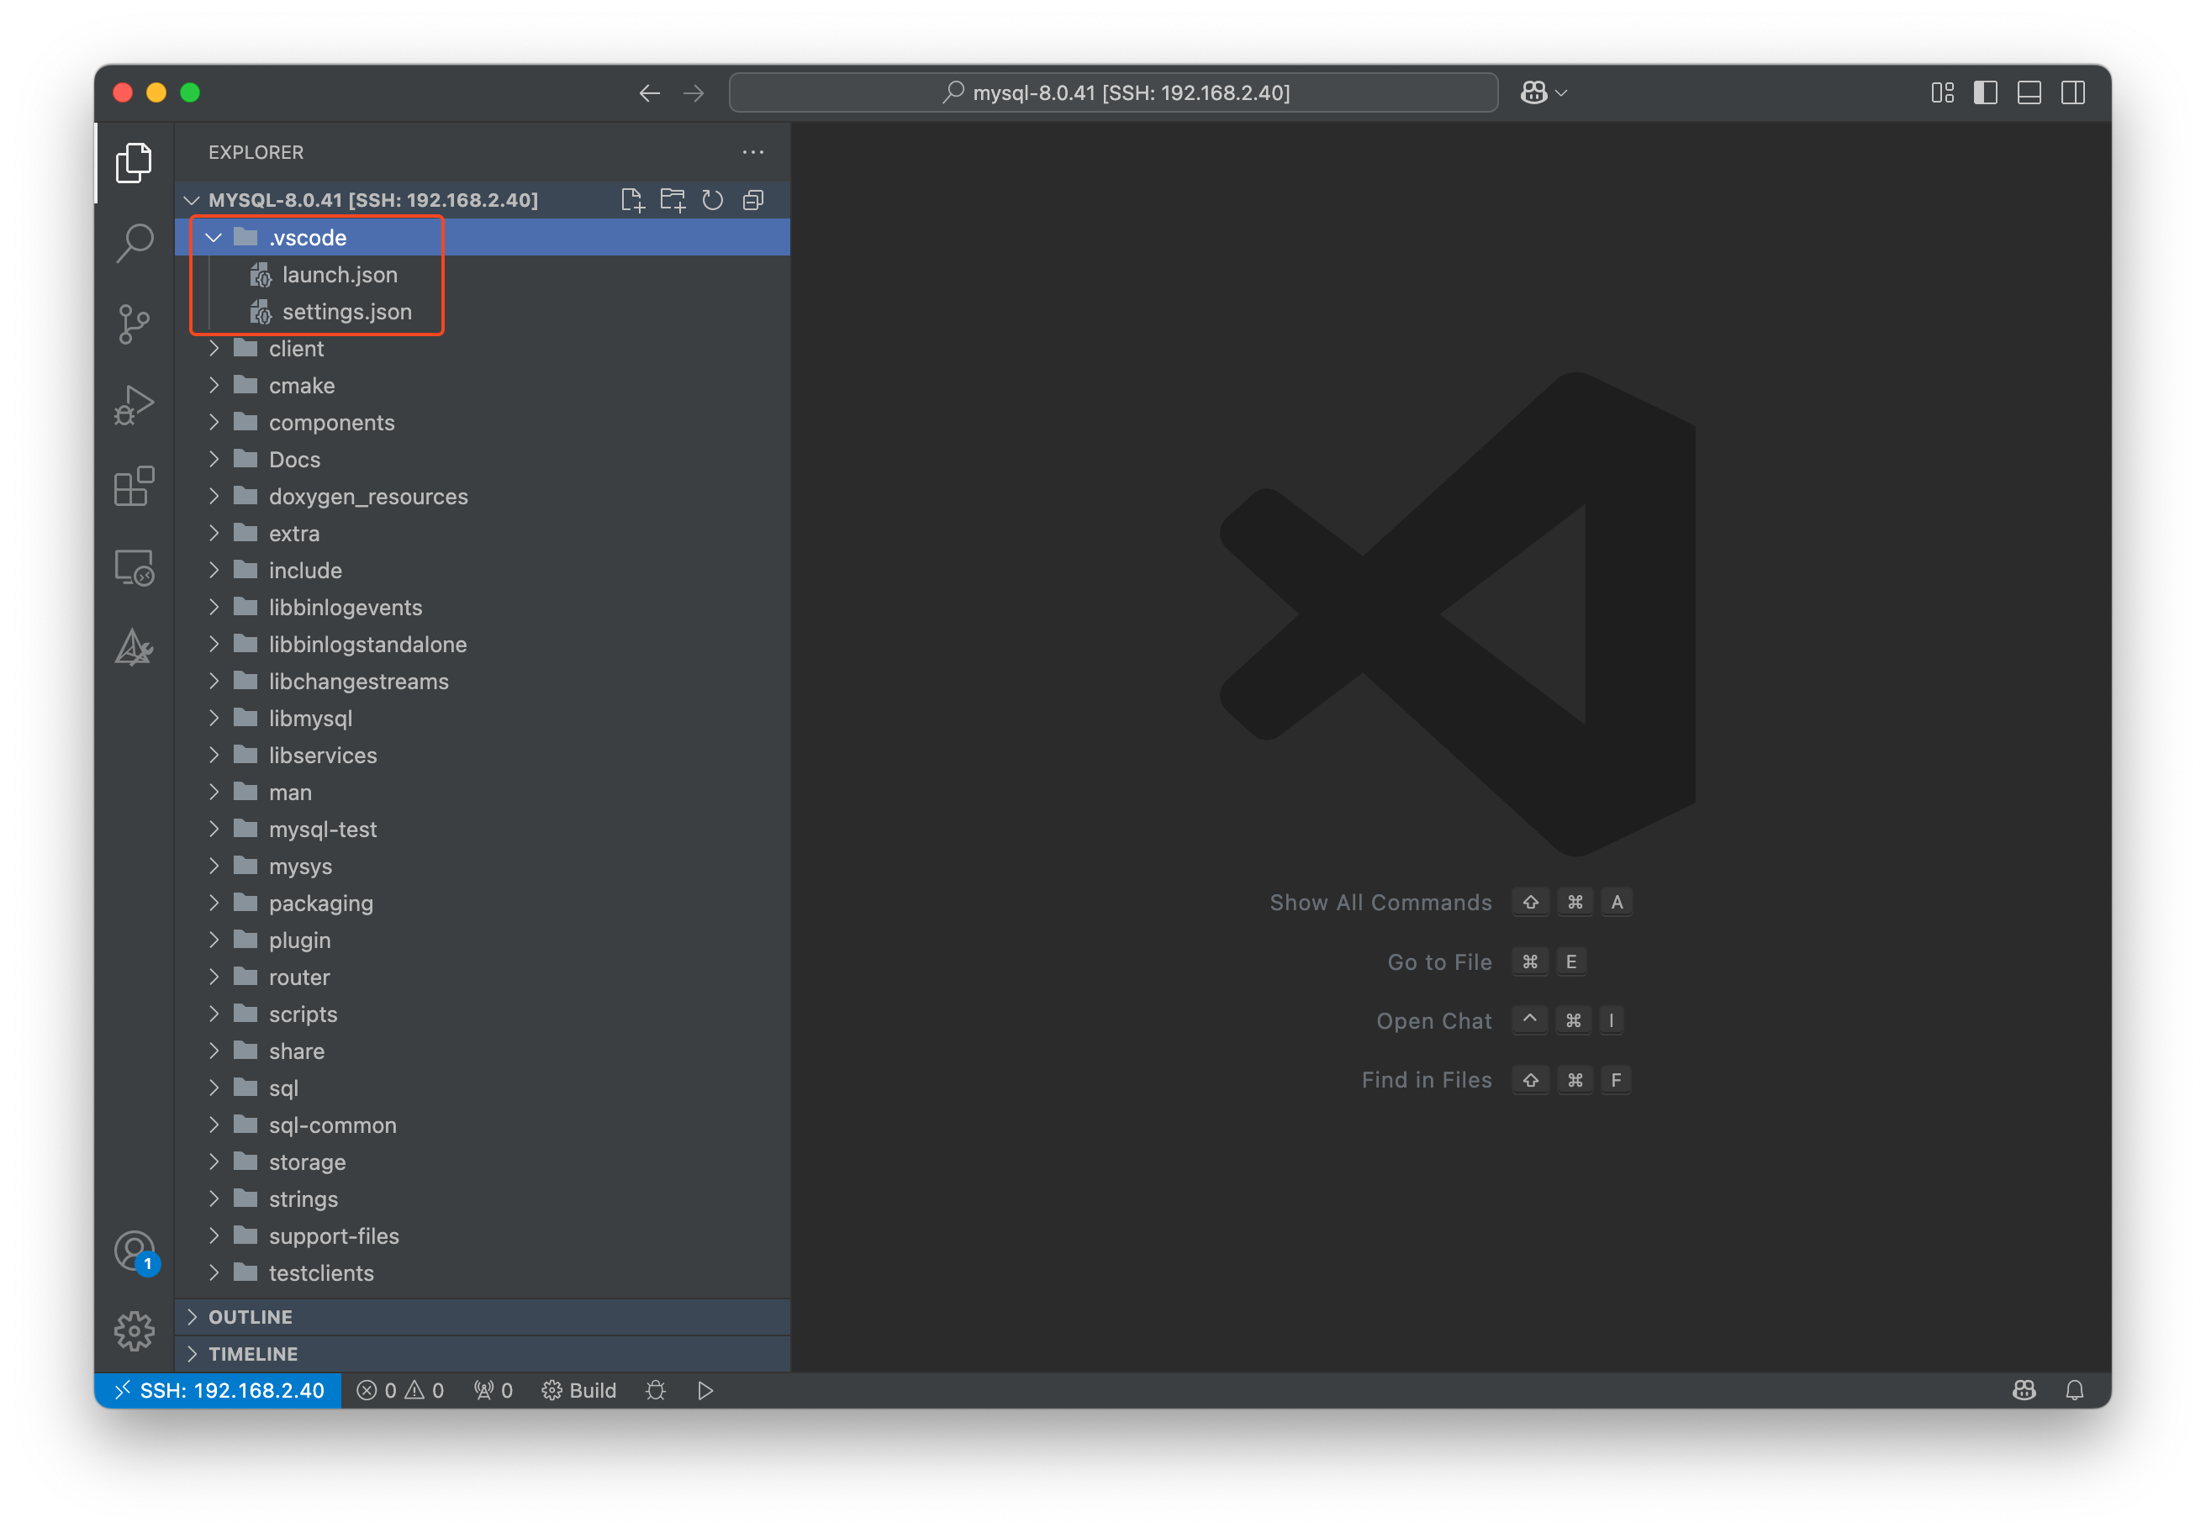
Task: Toggle the bottom panel
Action: click(2029, 92)
